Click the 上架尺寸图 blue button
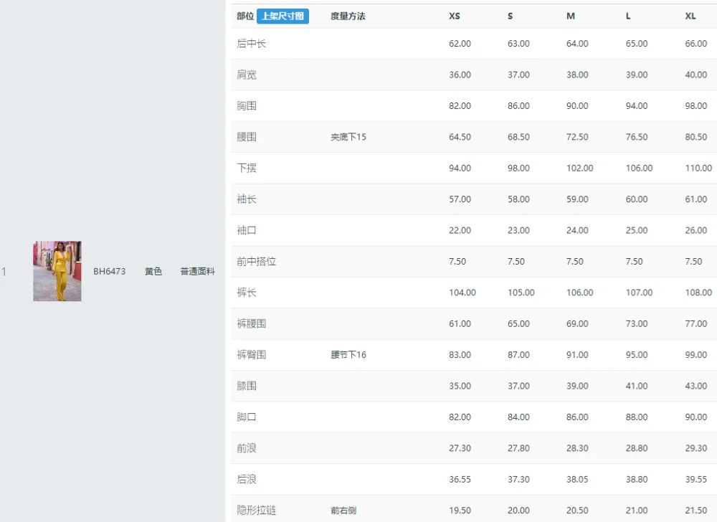Viewport: 717px width, 522px height. [x=282, y=16]
